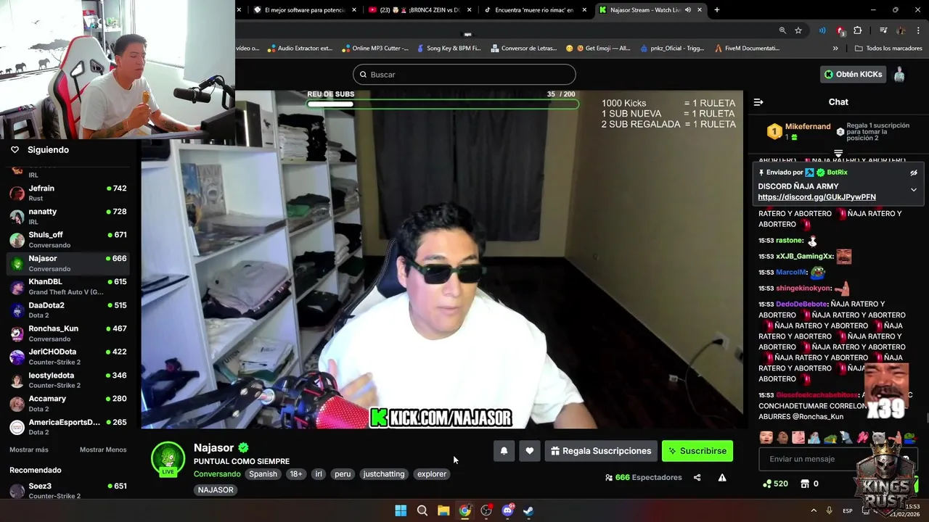This screenshot has width=929, height=522.
Task: Click the Obtén KICKs button
Action: click(853, 74)
